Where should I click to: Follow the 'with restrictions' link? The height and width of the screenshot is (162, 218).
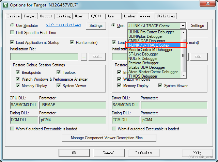pyautogui.click(x=64, y=25)
